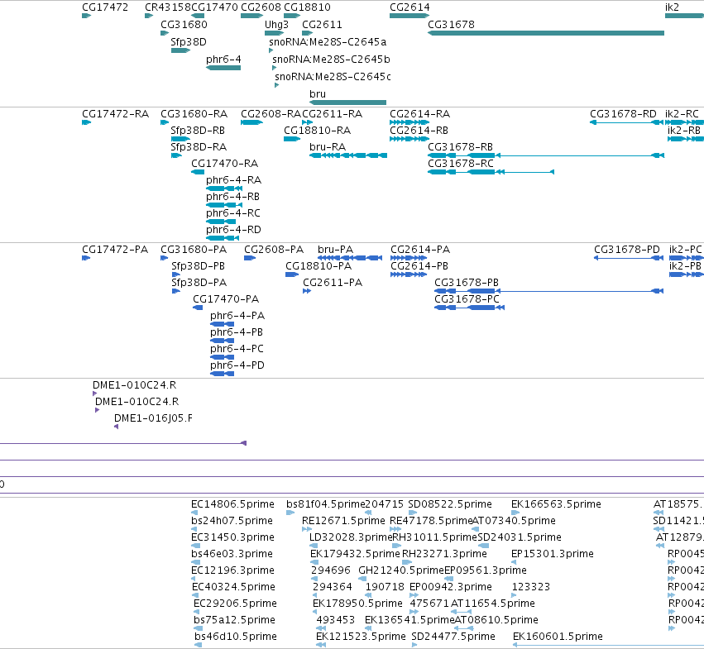This screenshot has width=704, height=649.
Task: Select the CG18810-RA transcript label
Action: (x=318, y=131)
